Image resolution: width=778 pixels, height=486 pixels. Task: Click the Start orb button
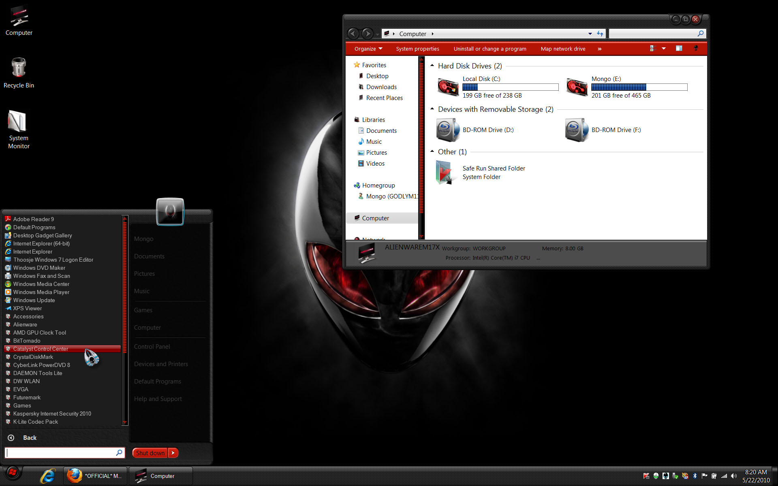point(13,473)
